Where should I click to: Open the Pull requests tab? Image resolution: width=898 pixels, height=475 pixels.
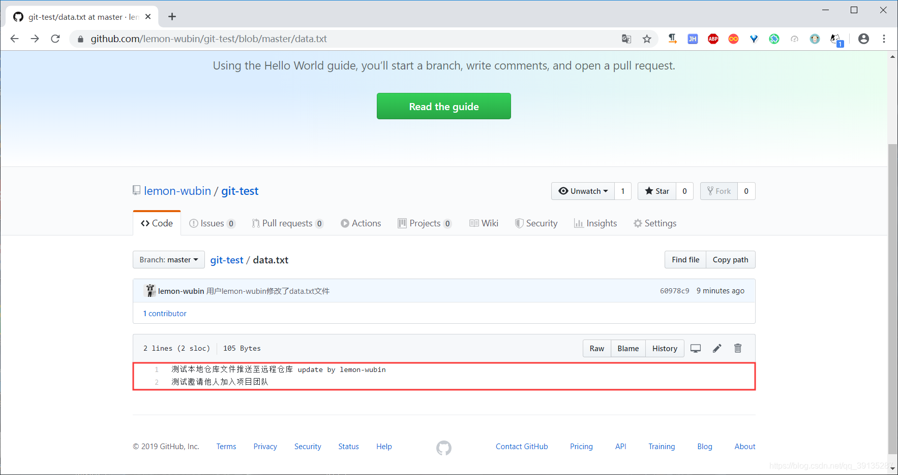pos(288,223)
